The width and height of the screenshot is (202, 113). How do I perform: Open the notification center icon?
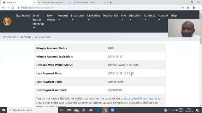coord(198,110)
